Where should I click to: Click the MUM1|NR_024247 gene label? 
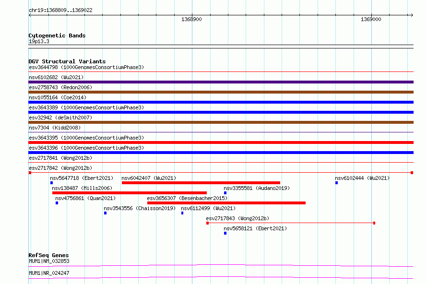point(49,273)
